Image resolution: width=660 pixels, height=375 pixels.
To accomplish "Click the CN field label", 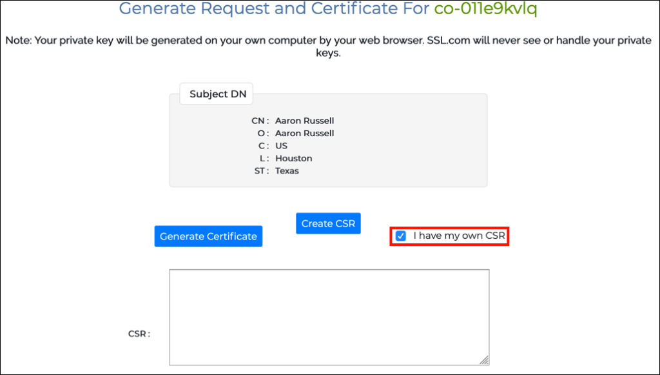I will [257, 121].
